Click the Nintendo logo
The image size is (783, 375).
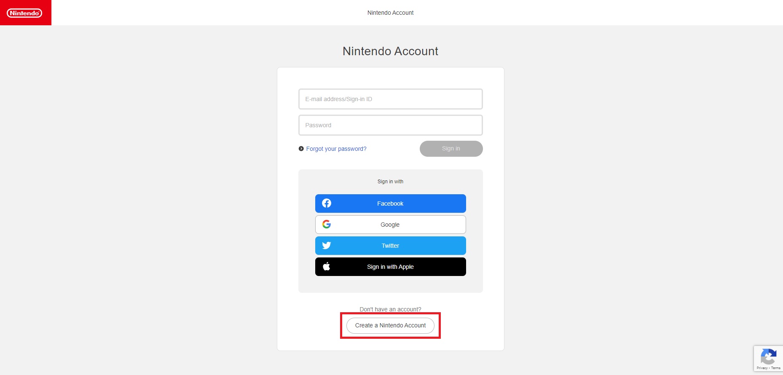click(x=24, y=13)
